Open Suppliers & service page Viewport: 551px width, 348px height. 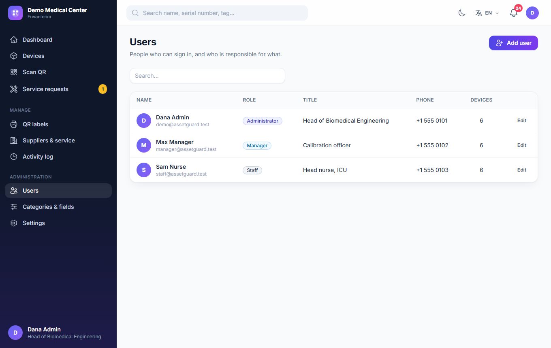pyautogui.click(x=58, y=140)
